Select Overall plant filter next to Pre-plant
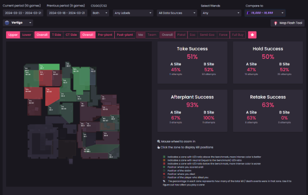The width and height of the screenshot is (308, 195). point(88,35)
